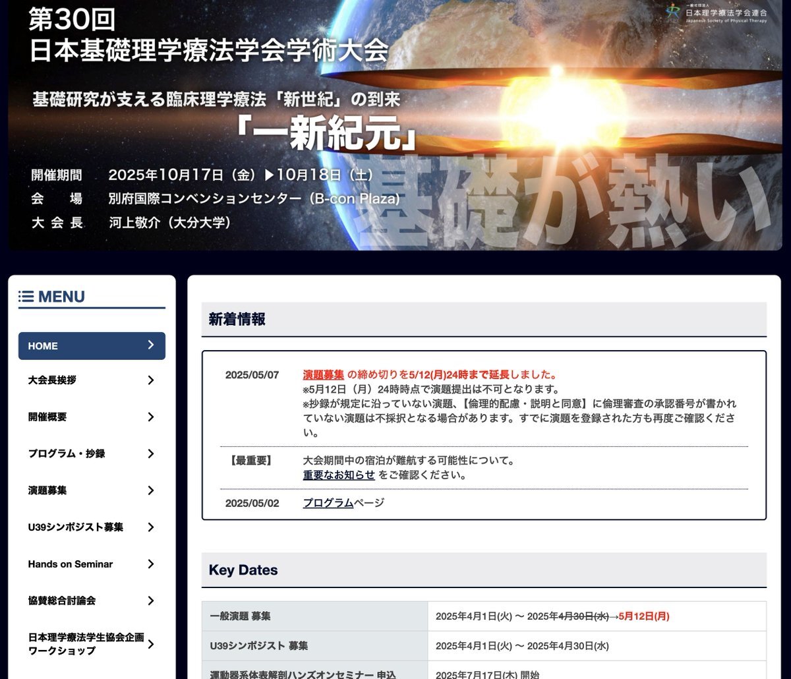
Task: Open the 演題募集 menu item
Action: click(x=92, y=490)
